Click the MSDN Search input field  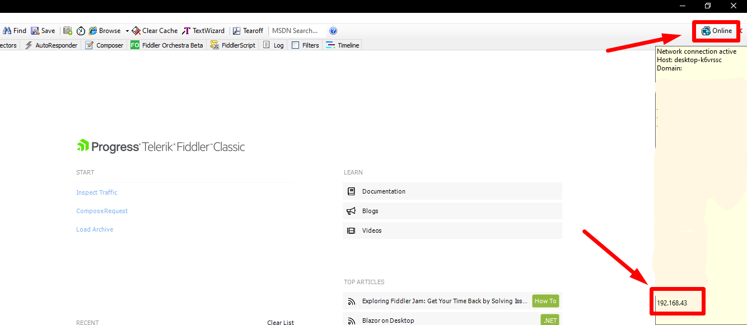click(x=297, y=31)
